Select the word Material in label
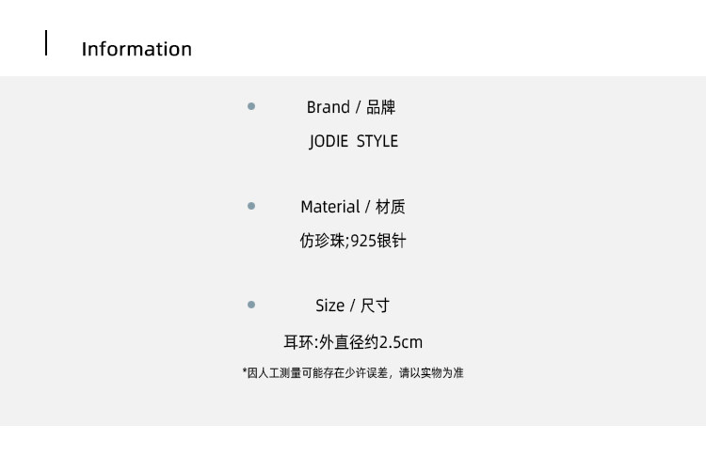 (x=329, y=207)
